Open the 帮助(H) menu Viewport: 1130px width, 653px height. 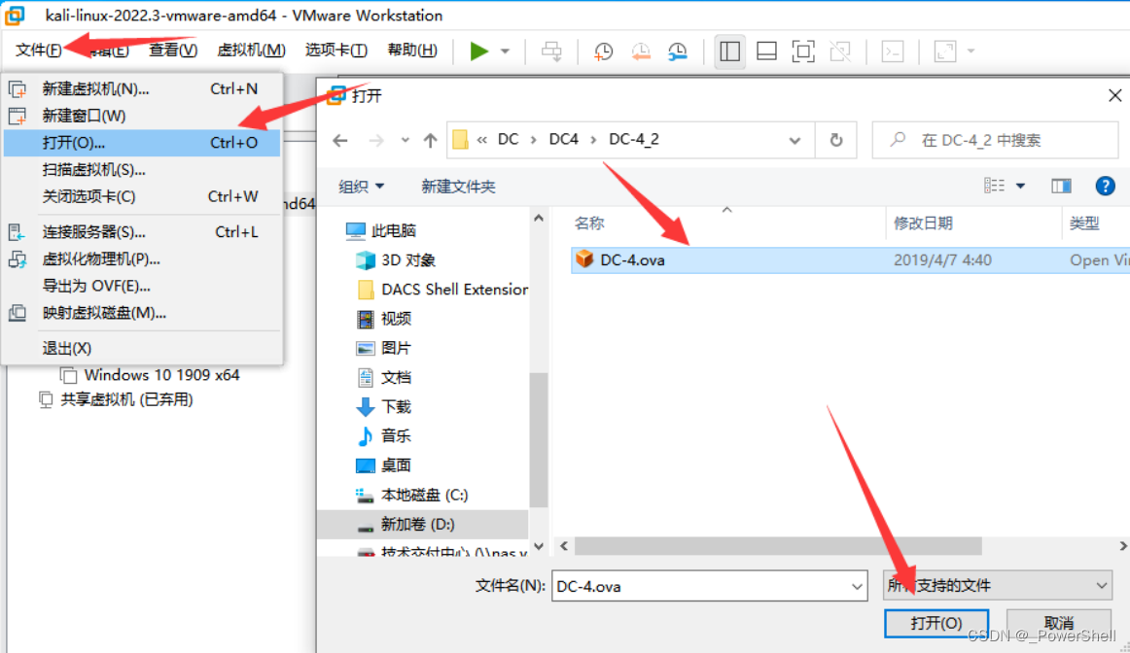coord(412,50)
